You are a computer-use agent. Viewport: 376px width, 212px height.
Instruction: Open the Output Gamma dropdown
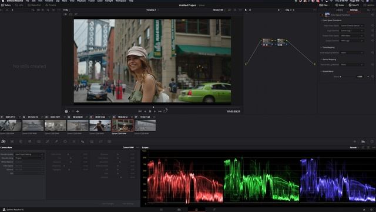(x=352, y=41)
